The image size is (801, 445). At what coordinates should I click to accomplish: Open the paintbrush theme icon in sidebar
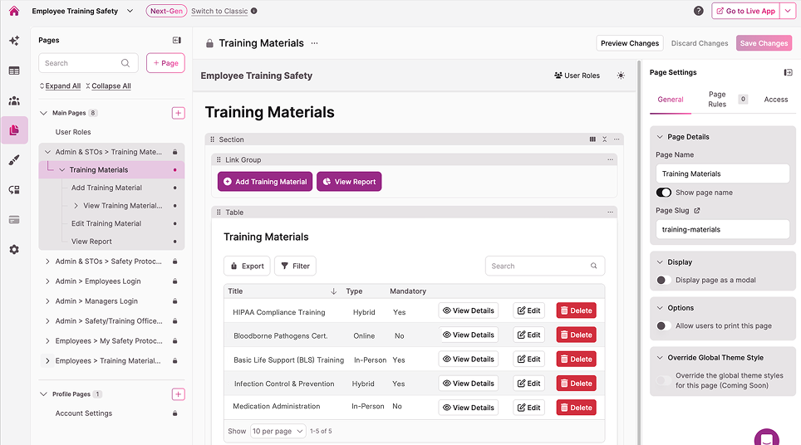coord(14,160)
